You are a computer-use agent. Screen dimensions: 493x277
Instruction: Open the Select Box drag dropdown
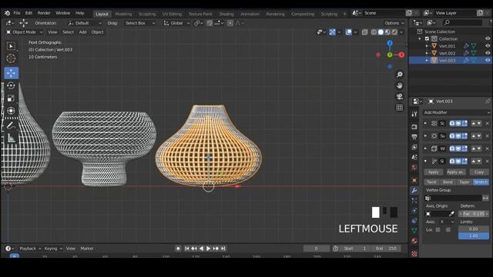click(x=139, y=23)
